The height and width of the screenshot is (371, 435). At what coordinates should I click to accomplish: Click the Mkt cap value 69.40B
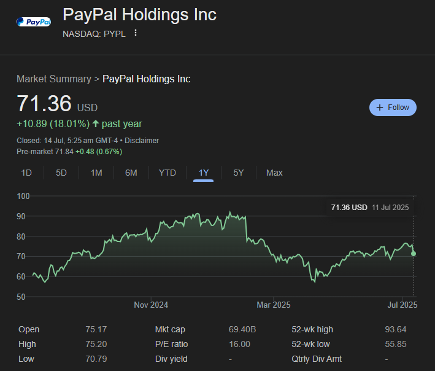click(x=242, y=329)
